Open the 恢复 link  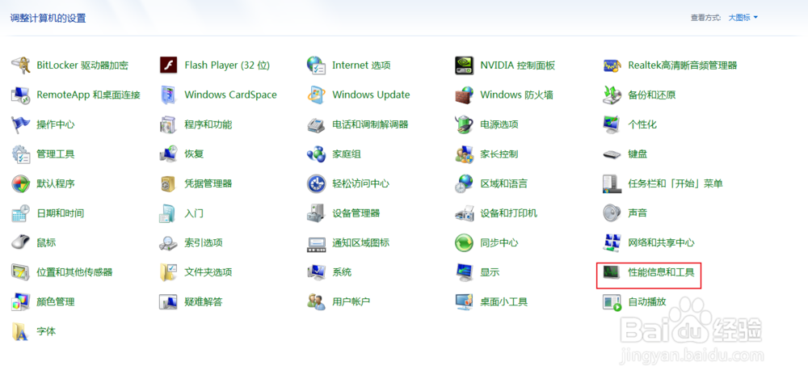pyautogui.click(x=194, y=154)
